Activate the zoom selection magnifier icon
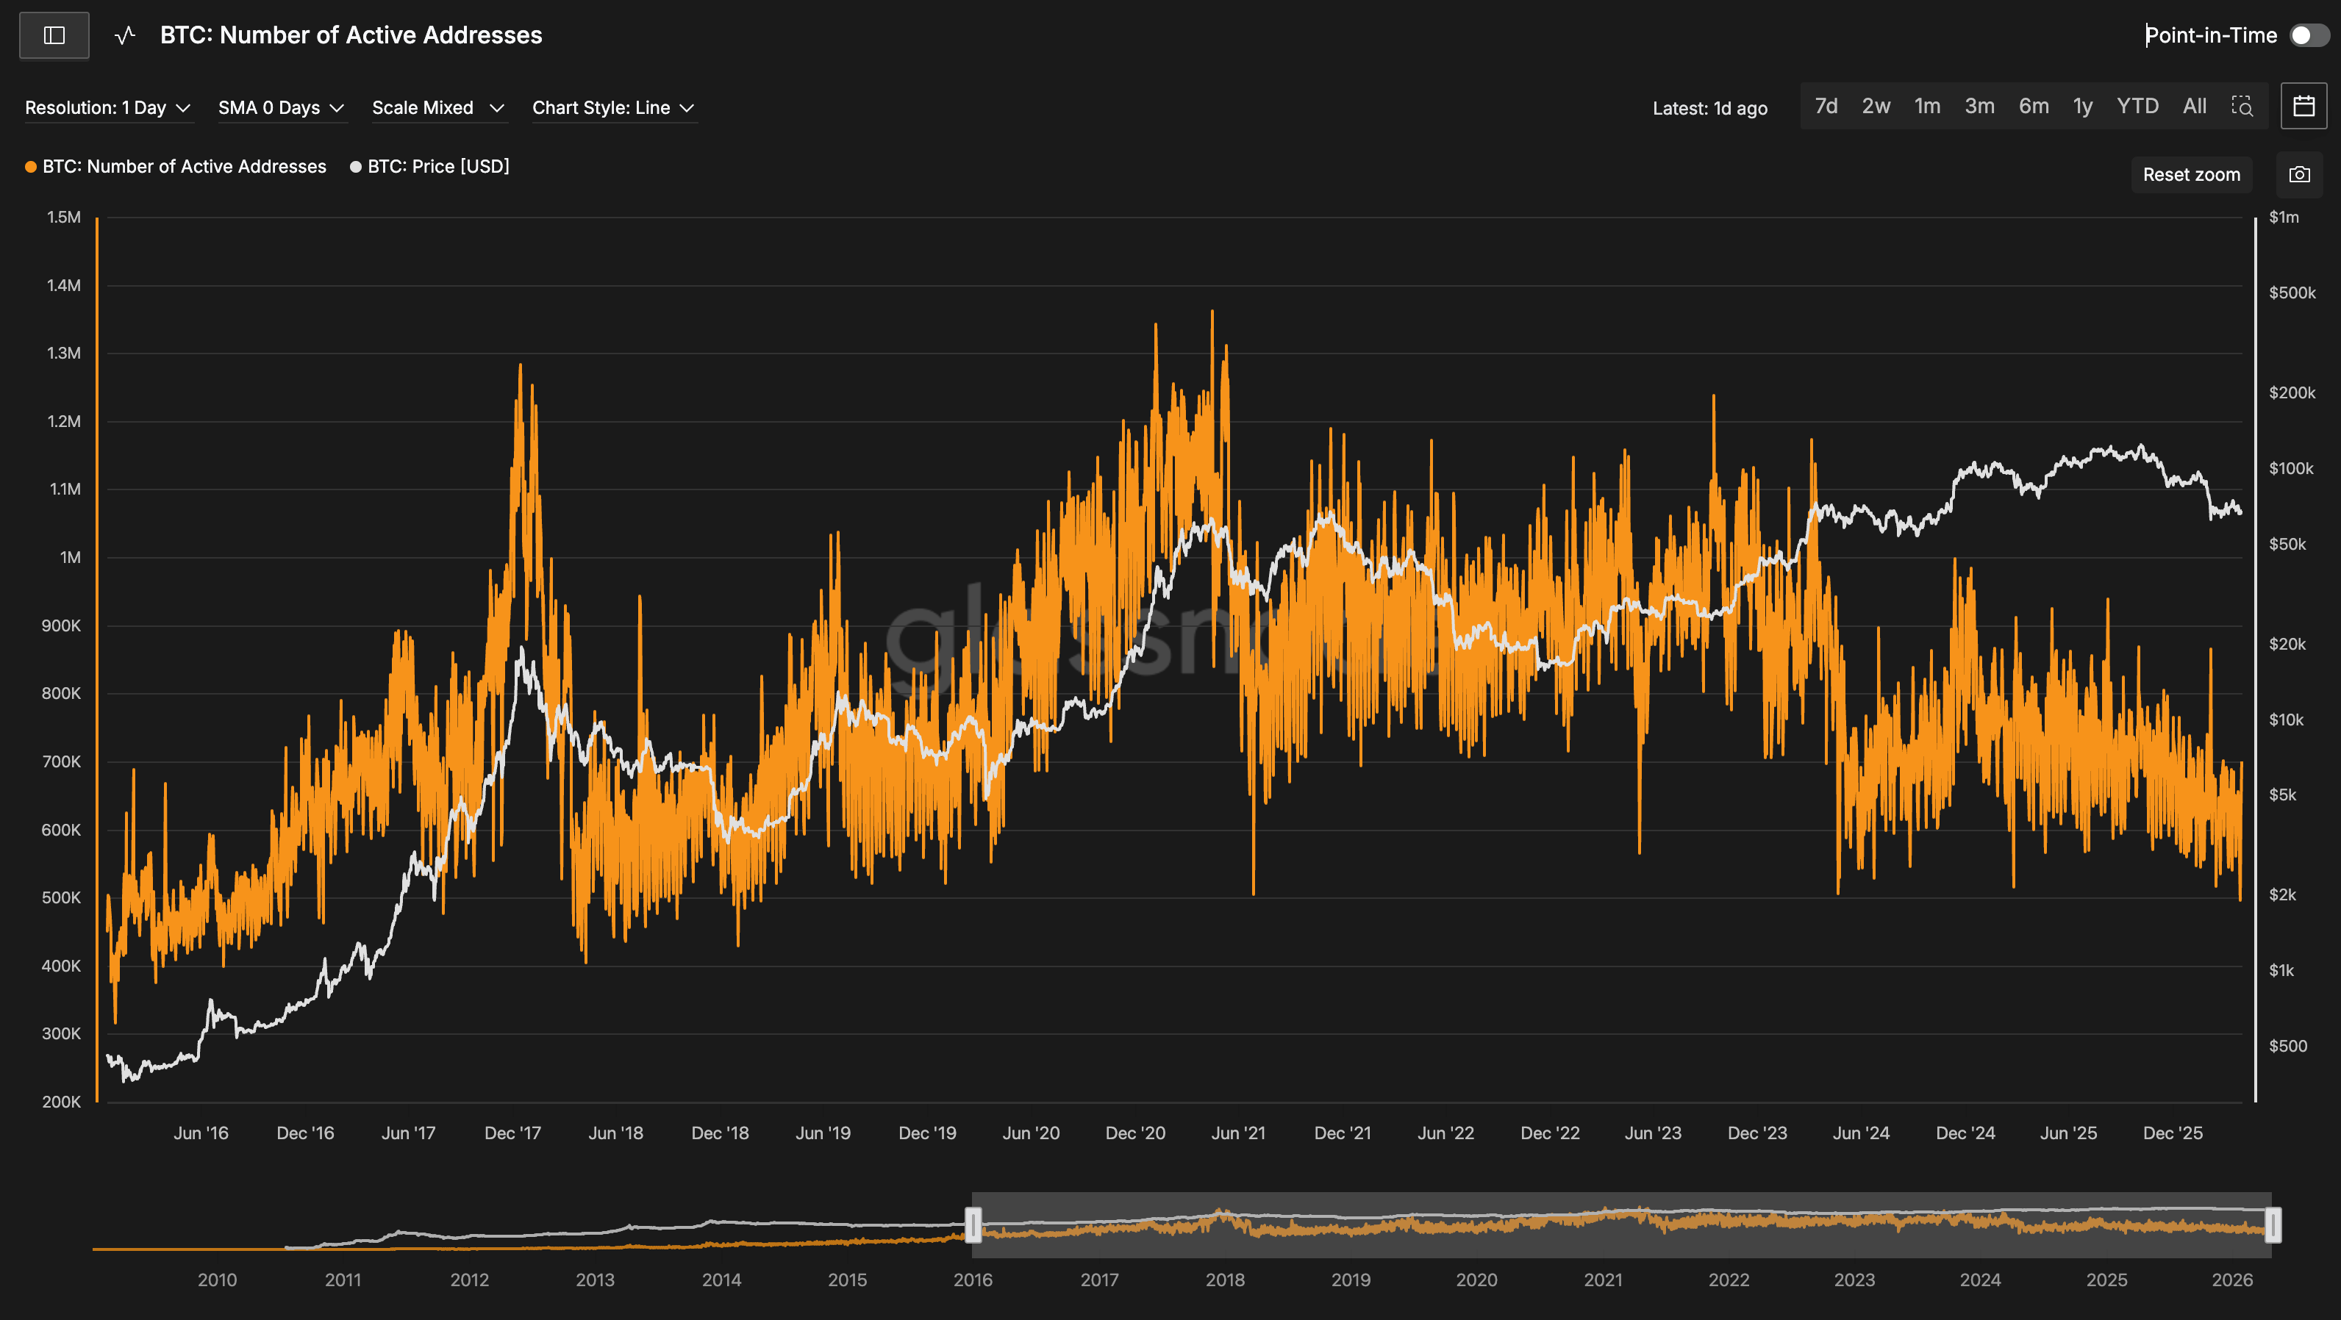The height and width of the screenshot is (1320, 2341). (x=2242, y=107)
